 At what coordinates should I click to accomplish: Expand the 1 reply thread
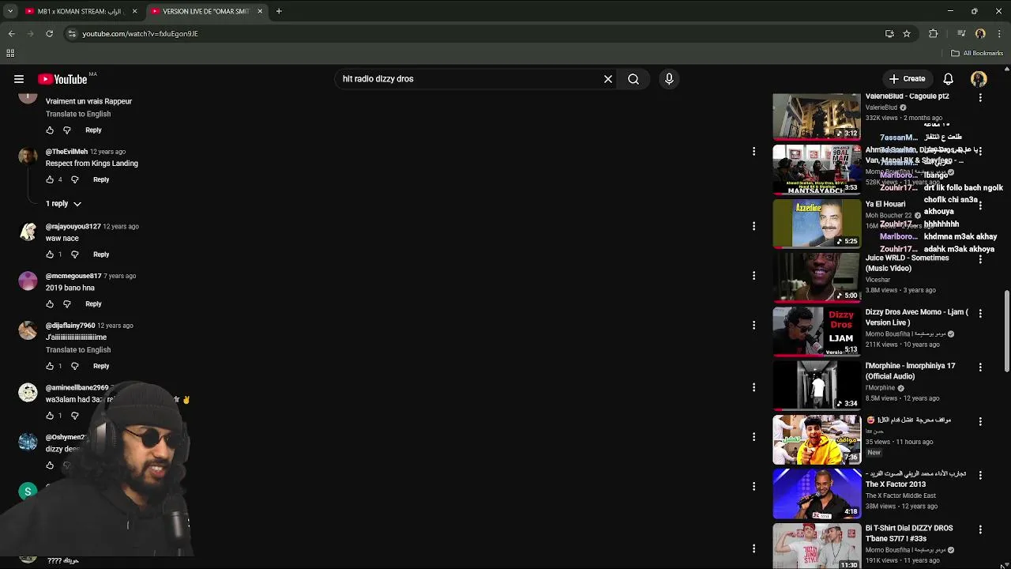(x=63, y=204)
